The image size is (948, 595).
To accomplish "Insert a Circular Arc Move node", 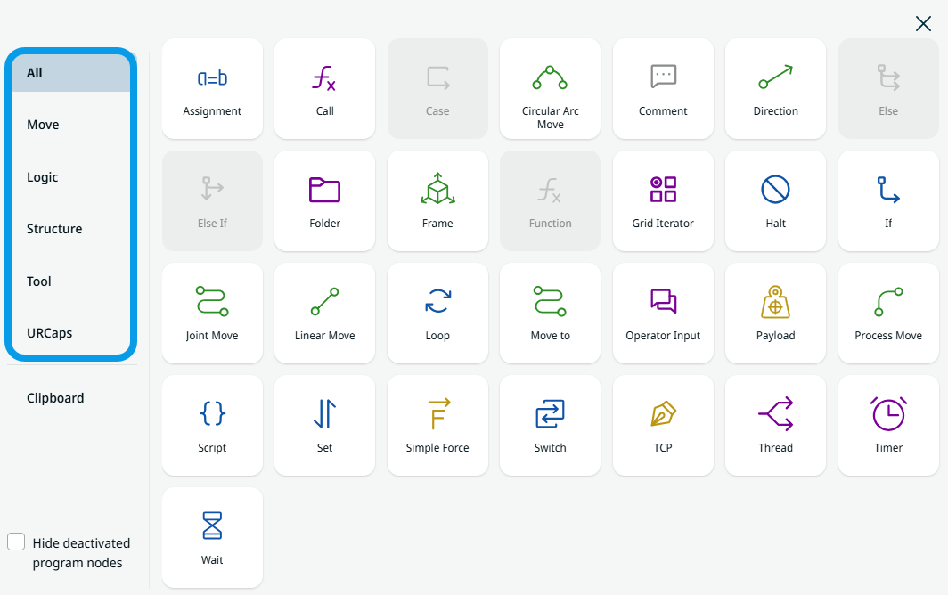I will tap(550, 89).
